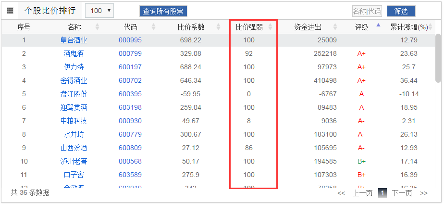
Task: Click stock code 000995
Action: coord(130,40)
